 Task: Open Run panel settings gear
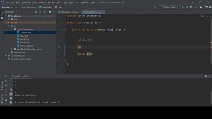(206, 76)
